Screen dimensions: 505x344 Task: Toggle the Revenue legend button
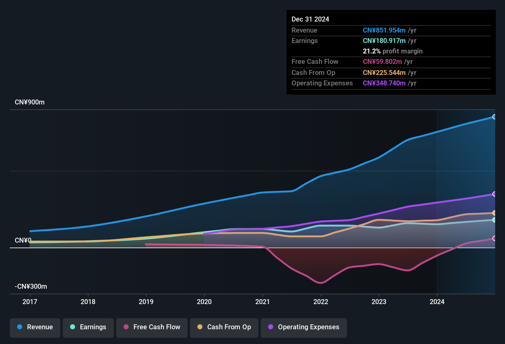click(35, 327)
